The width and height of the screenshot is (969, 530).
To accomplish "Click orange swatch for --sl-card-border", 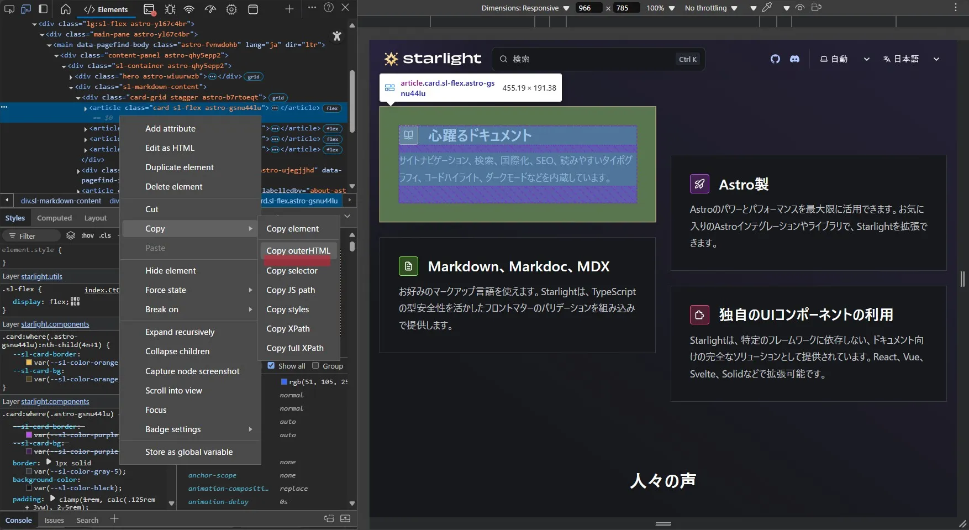I will [x=29, y=363].
